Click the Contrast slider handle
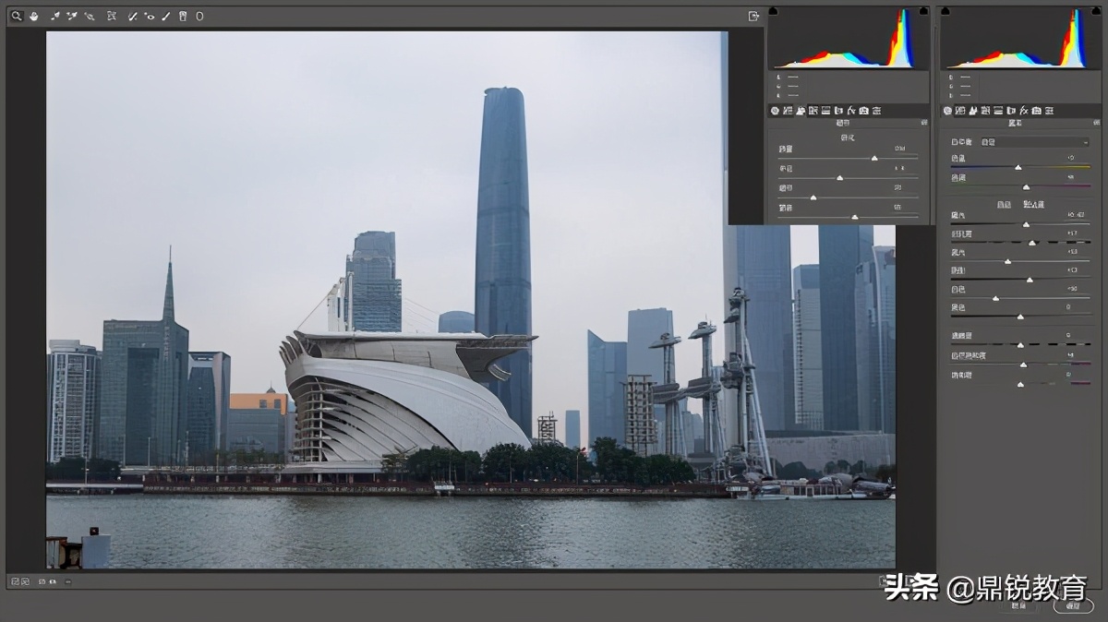Viewport: 1108px width, 622px height. click(1032, 243)
